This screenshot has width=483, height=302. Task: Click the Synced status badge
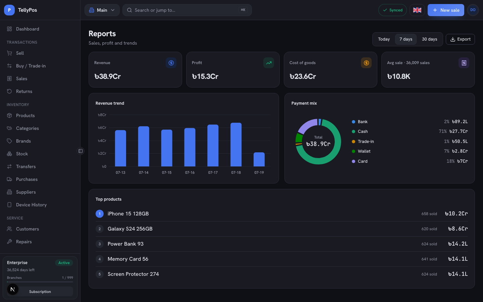tap(392, 10)
